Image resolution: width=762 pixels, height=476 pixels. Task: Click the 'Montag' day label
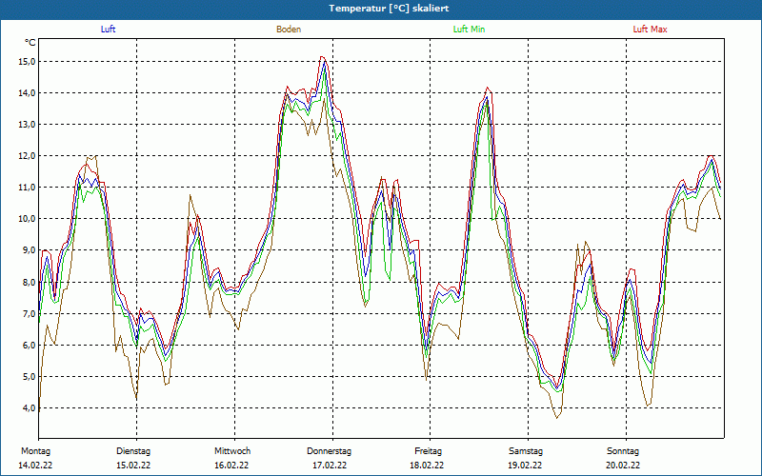[35, 451]
